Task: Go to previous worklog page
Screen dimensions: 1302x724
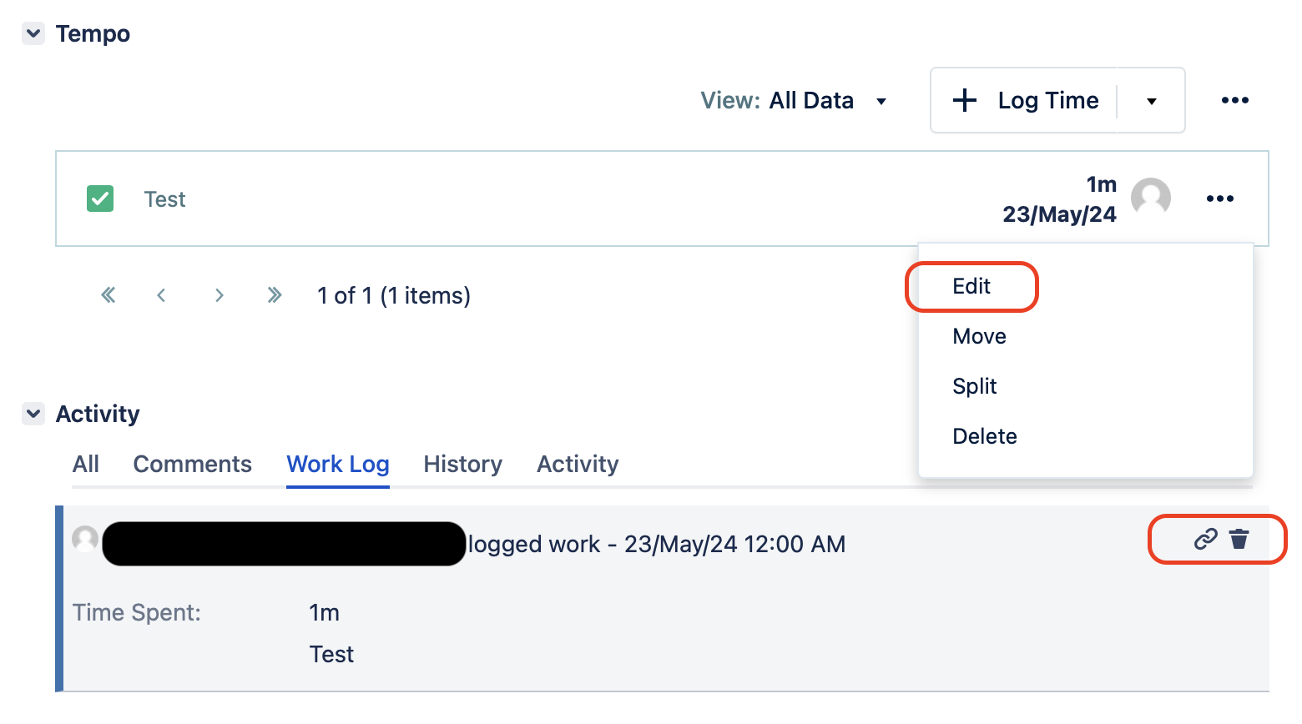Action: tap(162, 295)
